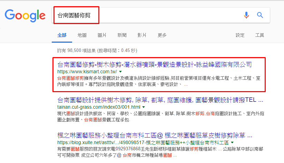Image resolution: width=284 pixels, height=163 pixels.
Task: Switch to the 地圖 tab
Action: 82,35
